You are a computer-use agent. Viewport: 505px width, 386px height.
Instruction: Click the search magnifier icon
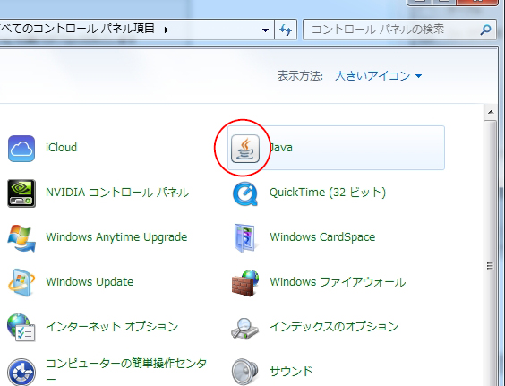point(485,30)
